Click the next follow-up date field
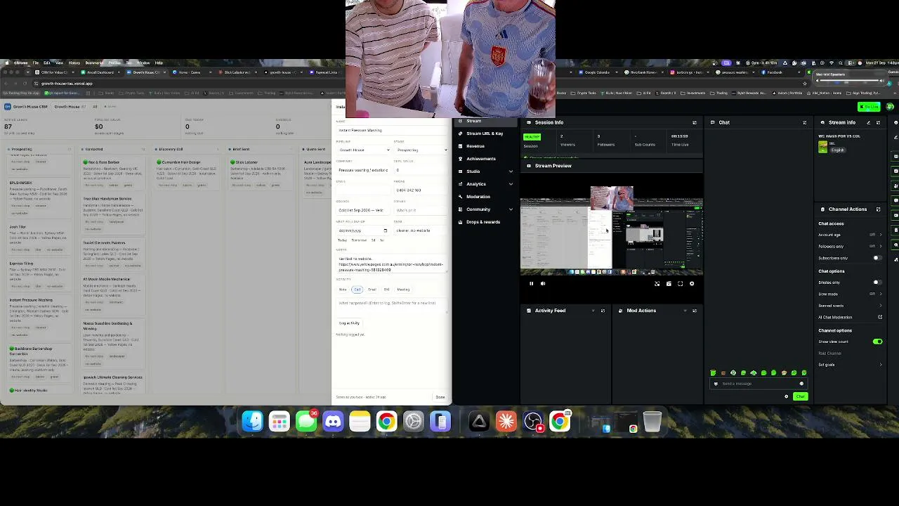This screenshot has height=506, width=899. 362,231
